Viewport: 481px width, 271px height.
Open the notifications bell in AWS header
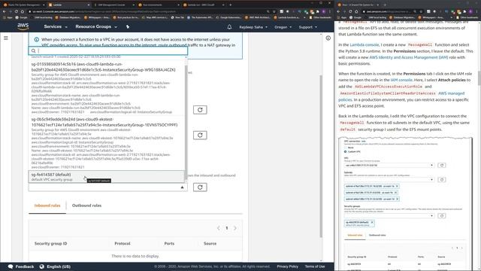tap(229, 27)
